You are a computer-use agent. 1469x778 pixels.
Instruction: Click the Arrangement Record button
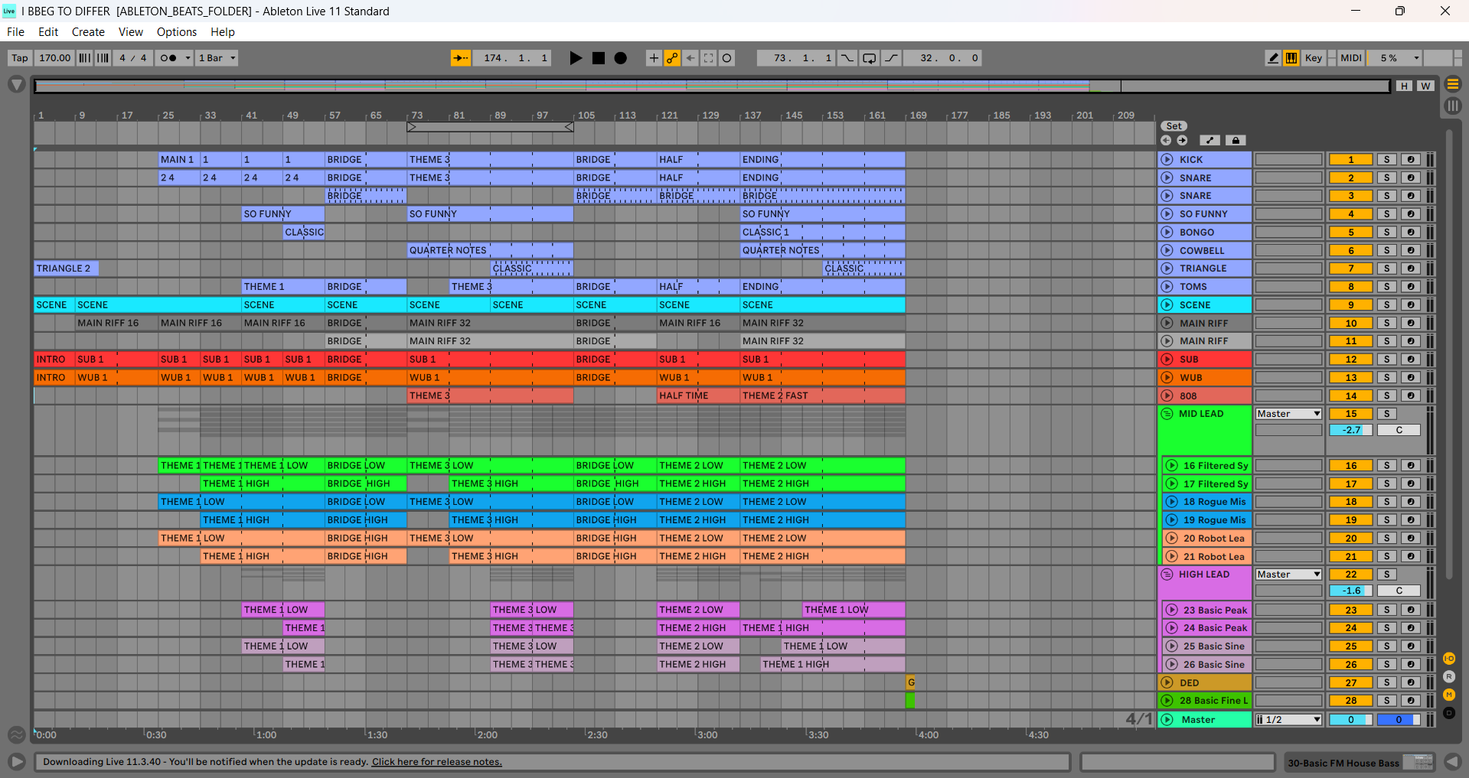pos(621,58)
